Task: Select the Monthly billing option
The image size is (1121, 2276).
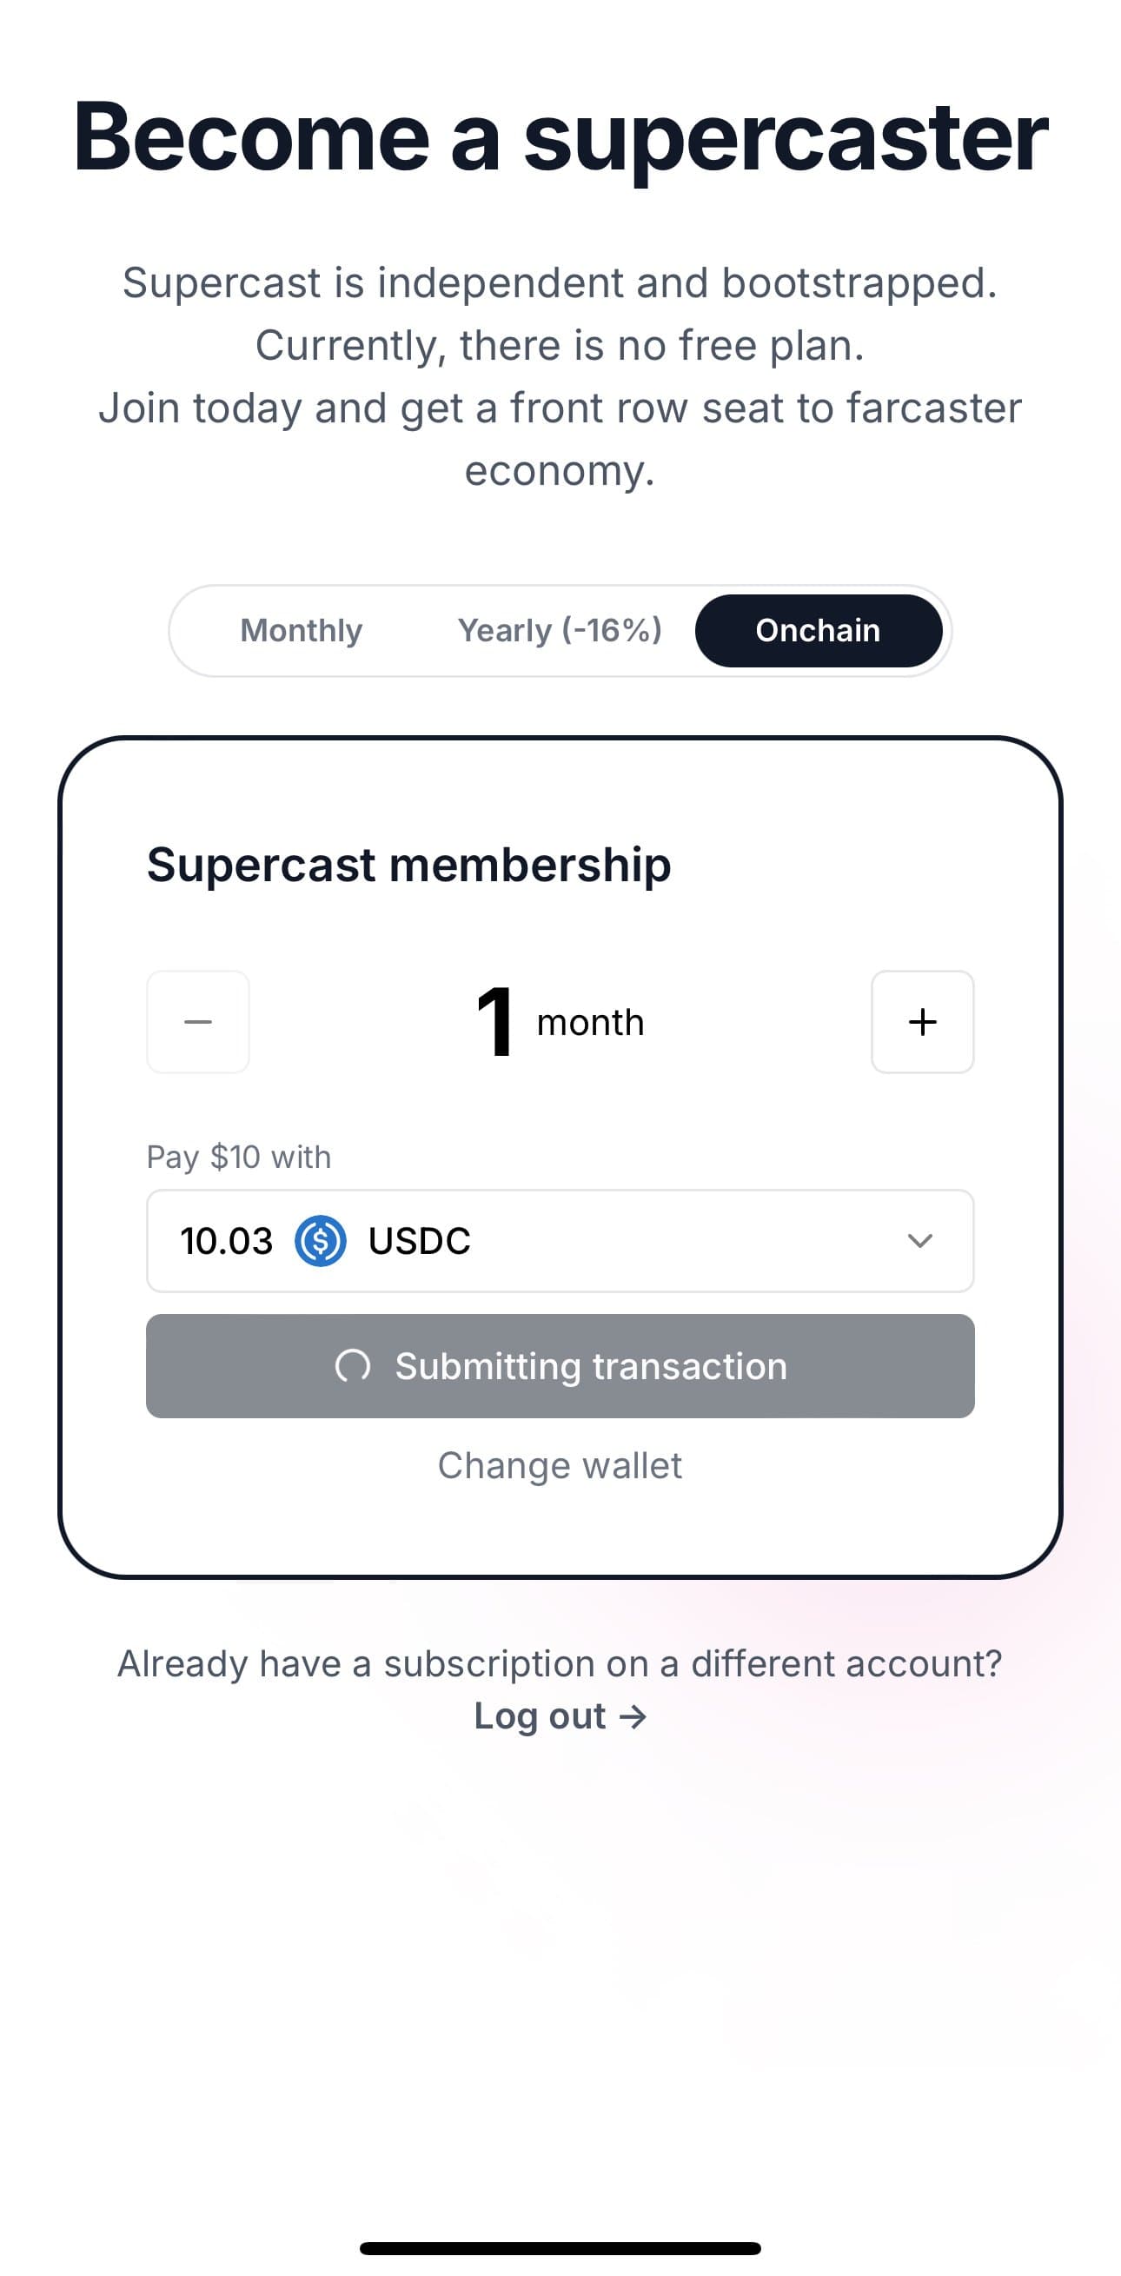Action: click(302, 630)
